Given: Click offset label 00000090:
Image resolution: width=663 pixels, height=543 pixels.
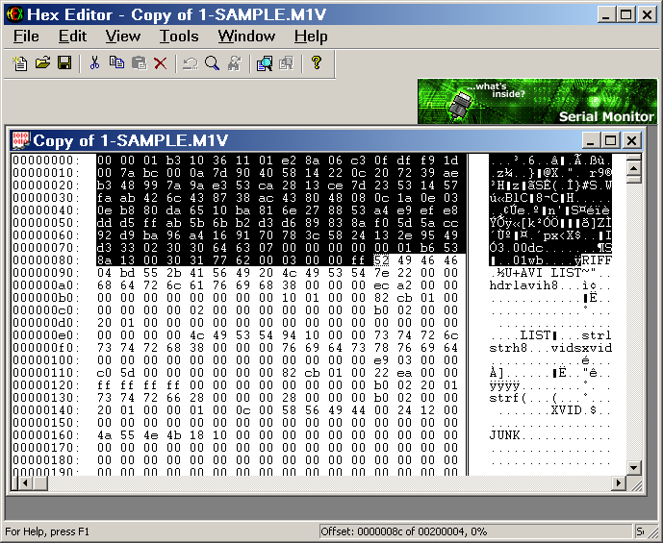Looking at the screenshot, I should point(45,273).
